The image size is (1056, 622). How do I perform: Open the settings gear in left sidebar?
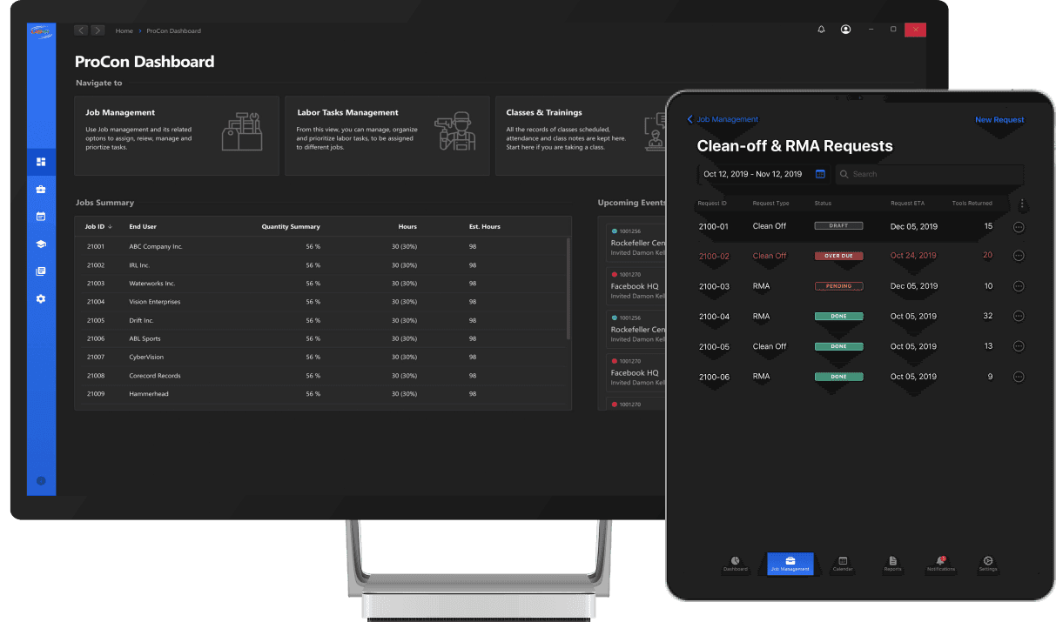pos(41,299)
